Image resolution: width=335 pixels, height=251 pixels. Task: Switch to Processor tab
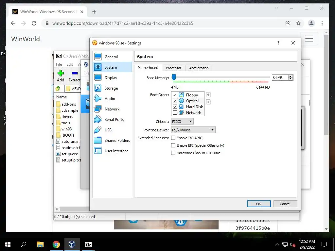[173, 68]
